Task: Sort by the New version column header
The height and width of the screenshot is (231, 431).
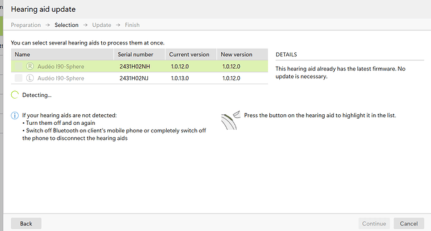Action: click(243, 54)
